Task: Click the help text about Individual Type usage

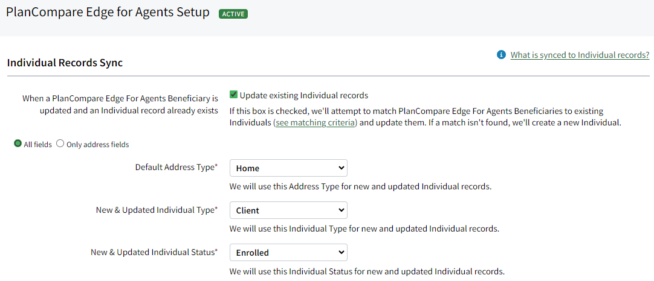Action: click(x=364, y=229)
